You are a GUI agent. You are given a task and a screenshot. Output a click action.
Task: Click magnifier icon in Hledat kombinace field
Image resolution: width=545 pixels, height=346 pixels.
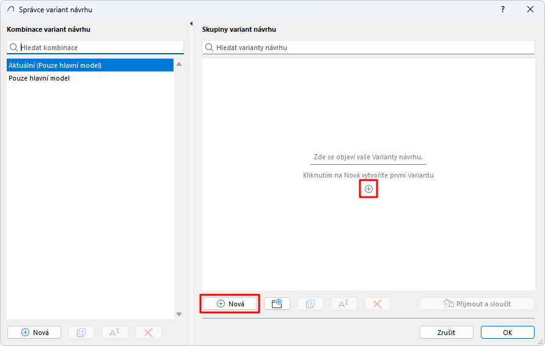point(13,48)
